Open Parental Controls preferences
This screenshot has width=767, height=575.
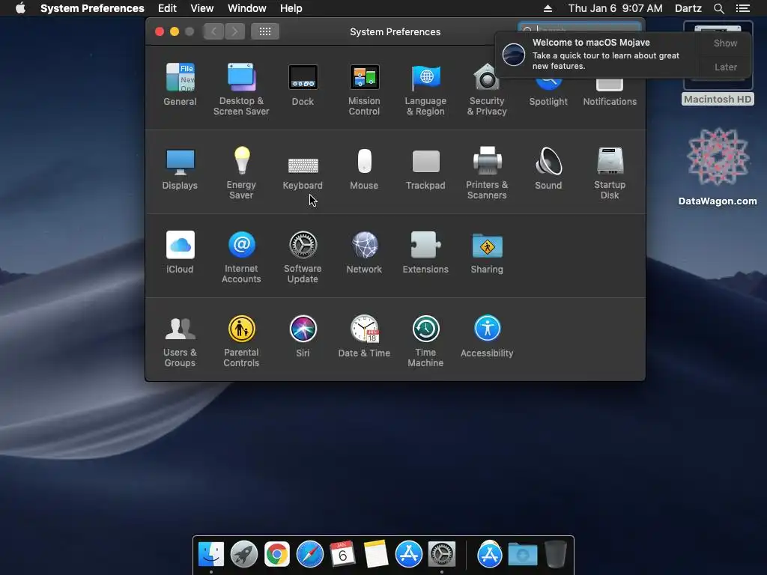(241, 341)
